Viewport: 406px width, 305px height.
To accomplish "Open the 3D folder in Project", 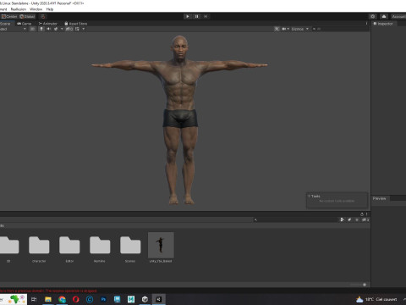I will [x=8, y=249].
